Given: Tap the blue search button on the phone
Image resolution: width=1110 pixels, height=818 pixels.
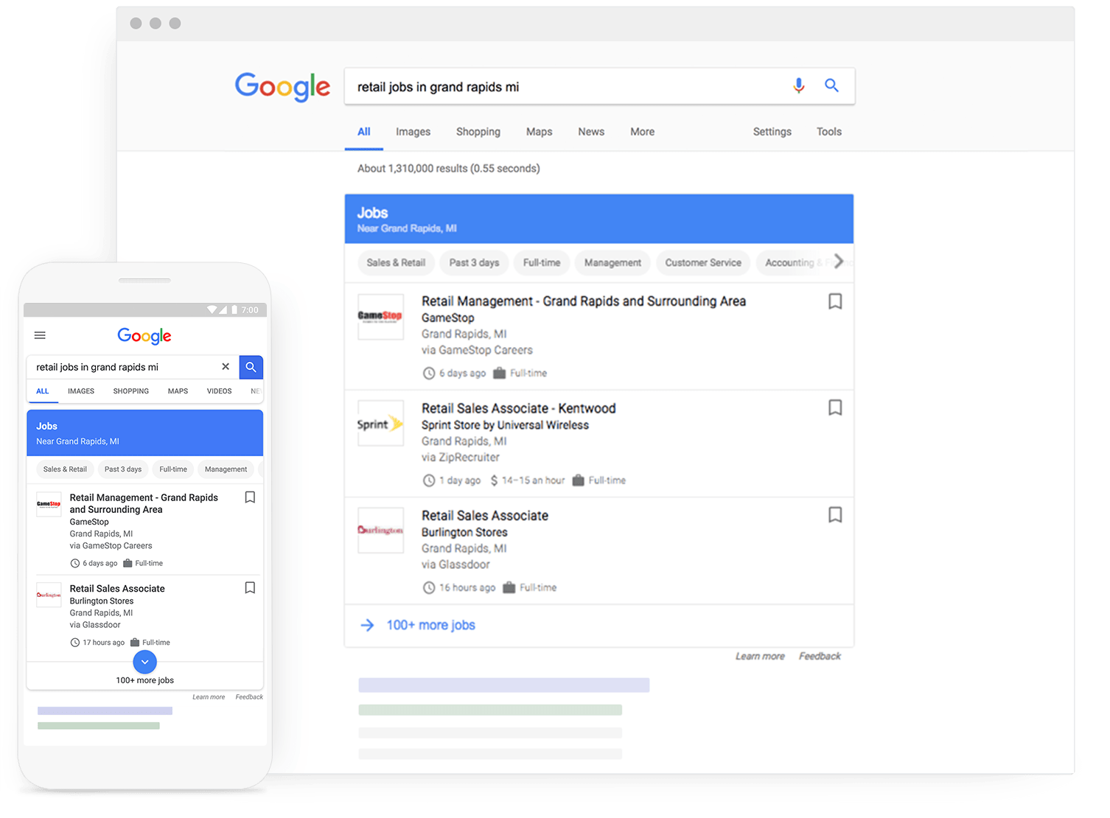Looking at the screenshot, I should tap(251, 366).
